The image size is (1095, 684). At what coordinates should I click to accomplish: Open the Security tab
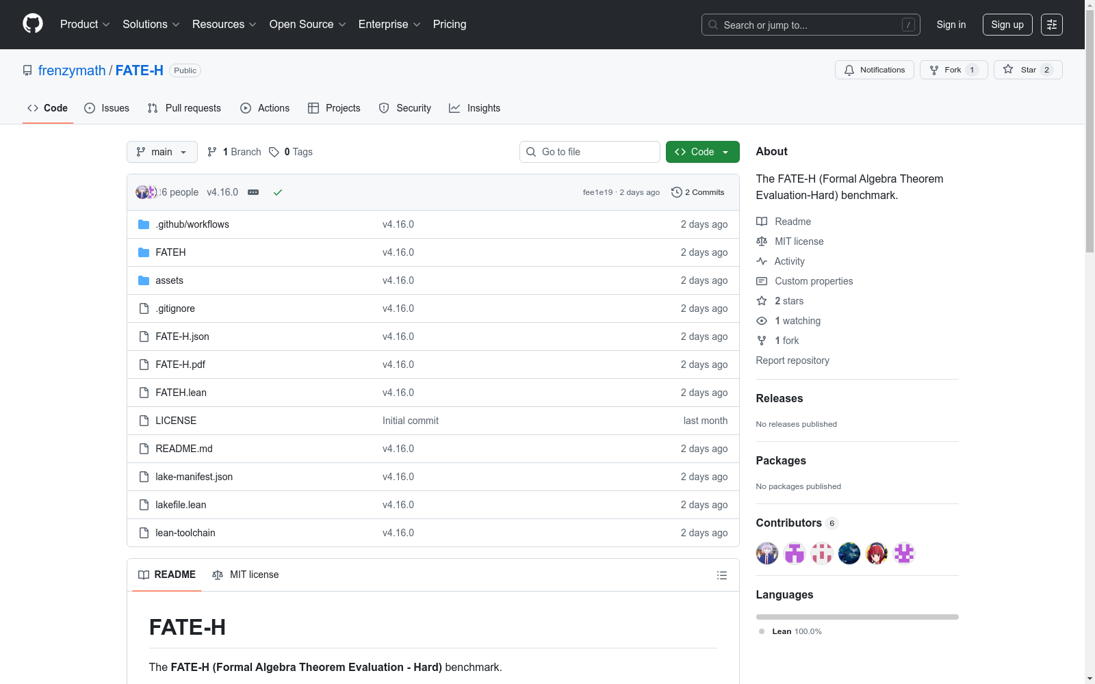click(x=405, y=108)
